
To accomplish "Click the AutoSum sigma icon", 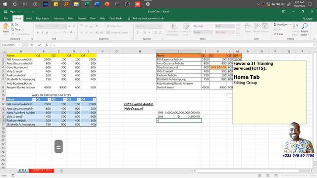I will (275, 24).
